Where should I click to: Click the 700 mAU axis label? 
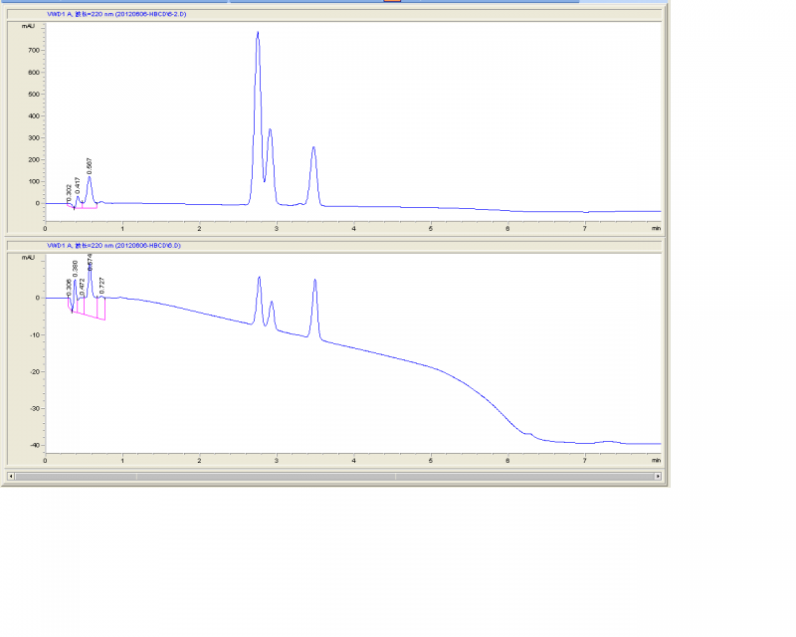(34, 51)
